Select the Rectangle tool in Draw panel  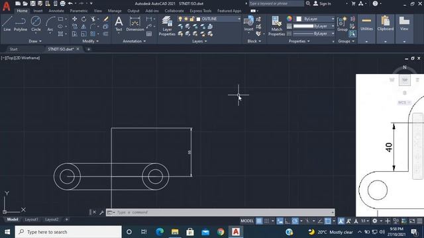pos(60,19)
